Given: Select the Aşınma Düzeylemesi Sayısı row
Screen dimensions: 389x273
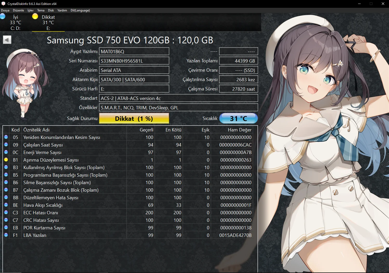Looking at the screenshot, I should [51, 160].
